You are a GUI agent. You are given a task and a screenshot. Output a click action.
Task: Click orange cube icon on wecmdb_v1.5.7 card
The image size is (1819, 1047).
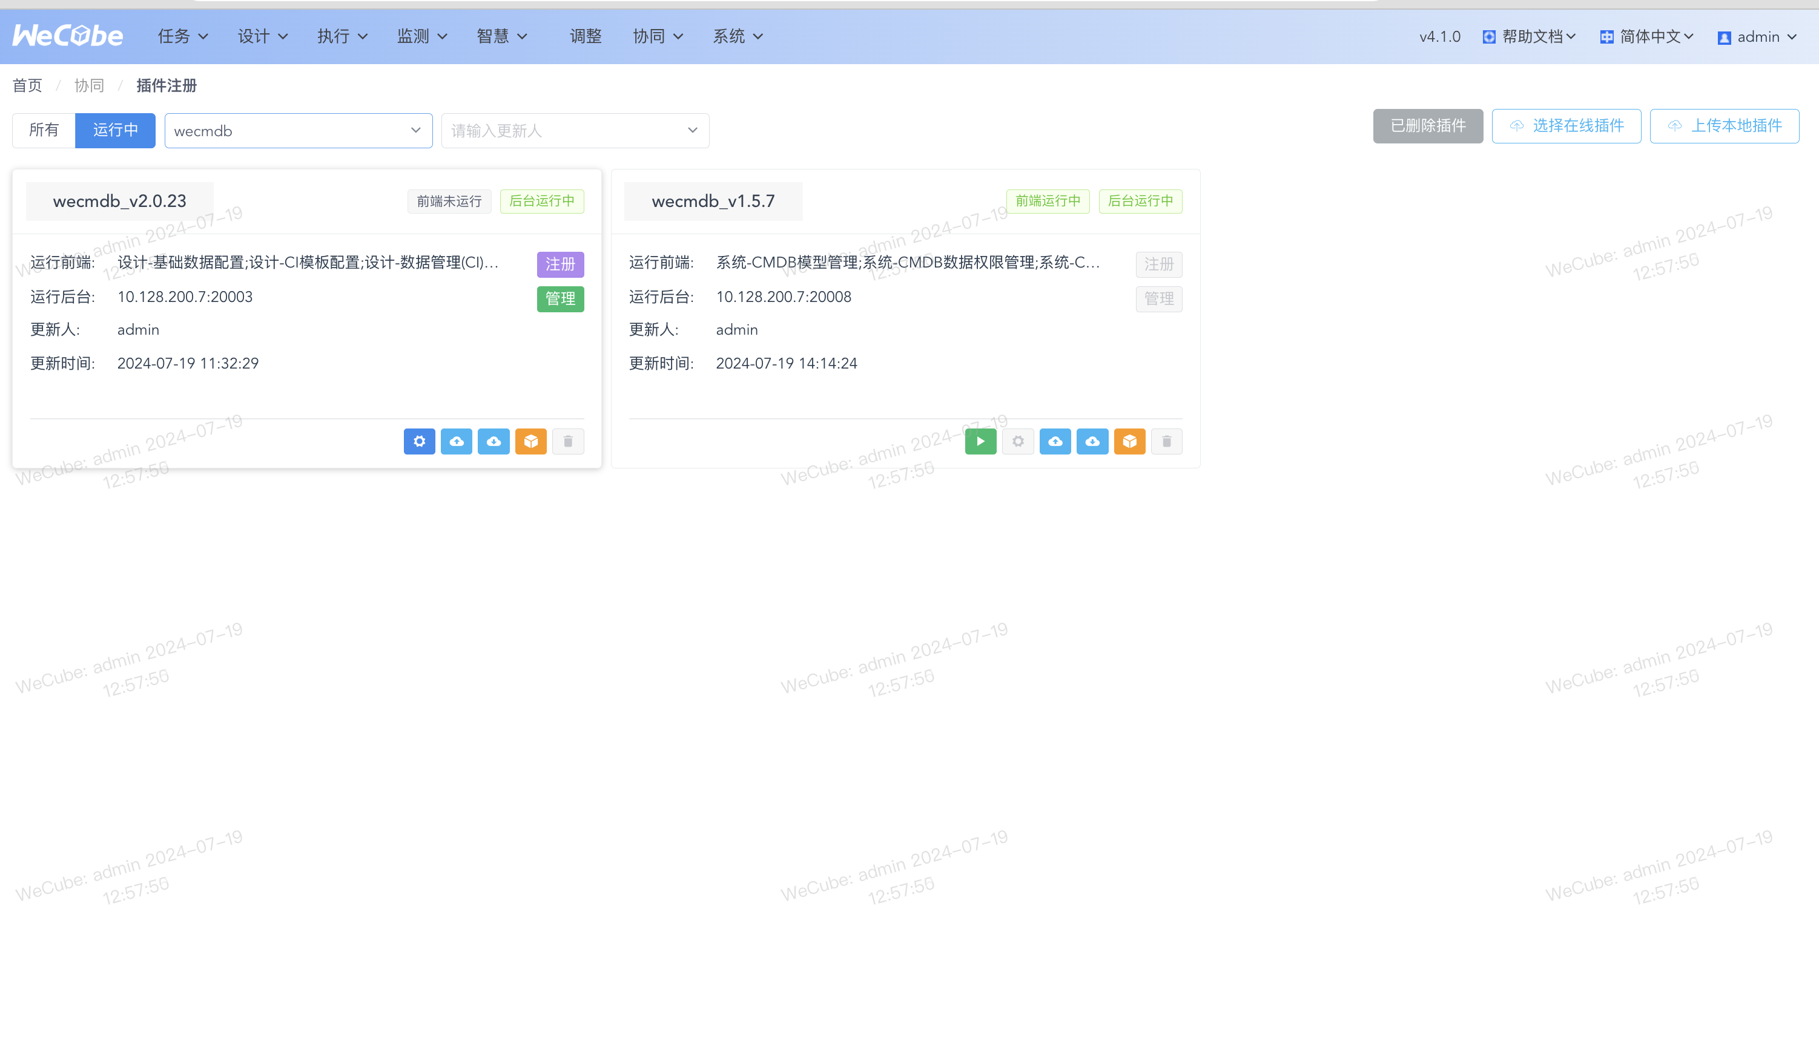(1129, 442)
